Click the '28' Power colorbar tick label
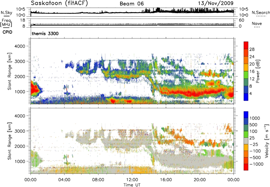 coord(252,49)
